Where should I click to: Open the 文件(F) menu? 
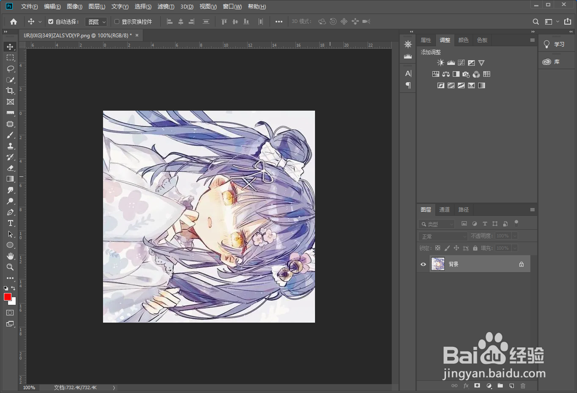tap(29, 6)
